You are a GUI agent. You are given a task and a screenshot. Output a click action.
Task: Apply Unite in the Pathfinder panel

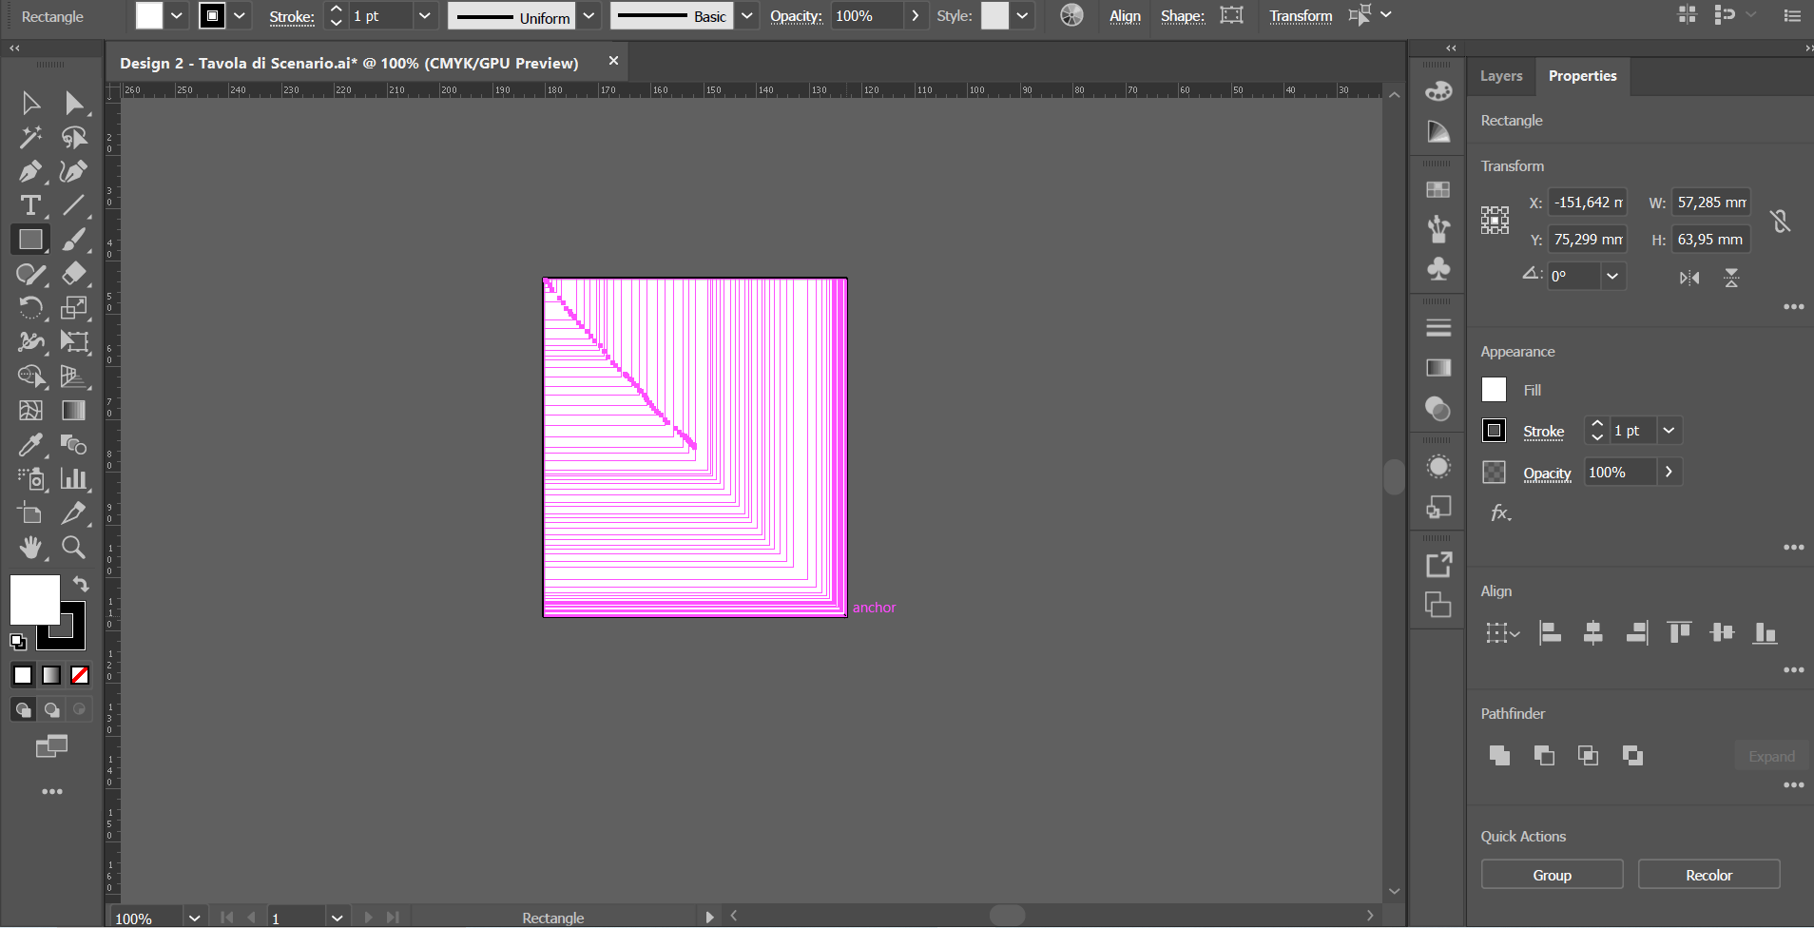(x=1500, y=755)
